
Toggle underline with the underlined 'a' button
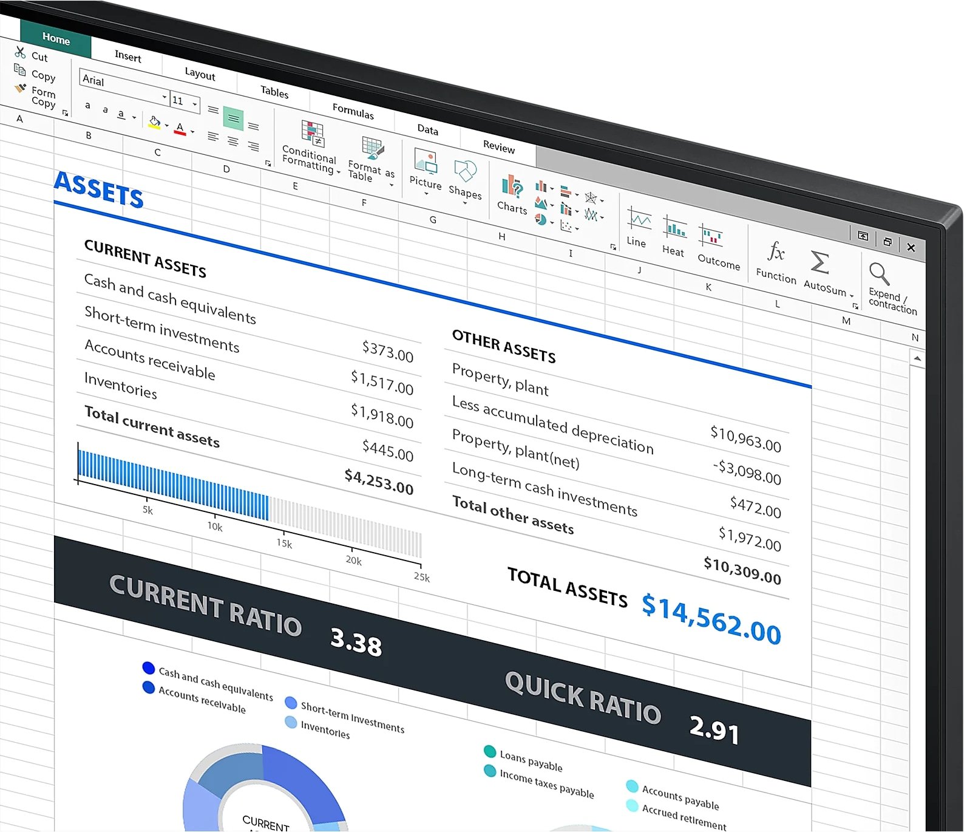coord(121,114)
